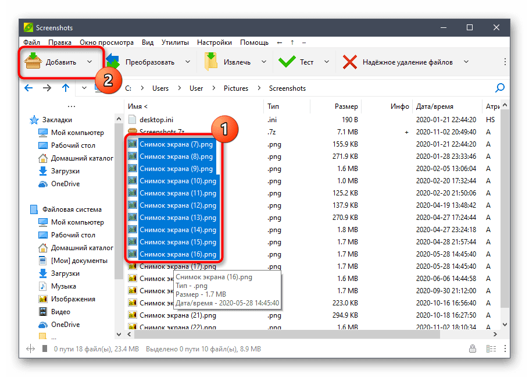Click the Pictures breadcrumb in the path
The image size is (529, 377).
tap(235, 88)
